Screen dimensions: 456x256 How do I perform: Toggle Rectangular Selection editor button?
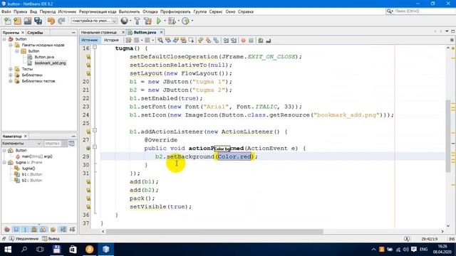click(x=191, y=41)
